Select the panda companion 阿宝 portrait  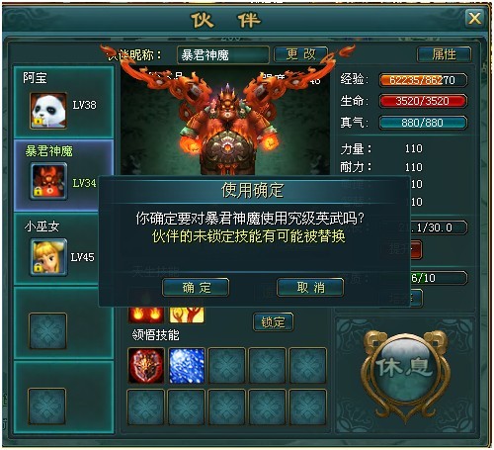coord(48,110)
